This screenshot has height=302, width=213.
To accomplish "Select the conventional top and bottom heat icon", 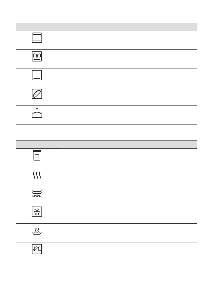I will click(x=37, y=38).
